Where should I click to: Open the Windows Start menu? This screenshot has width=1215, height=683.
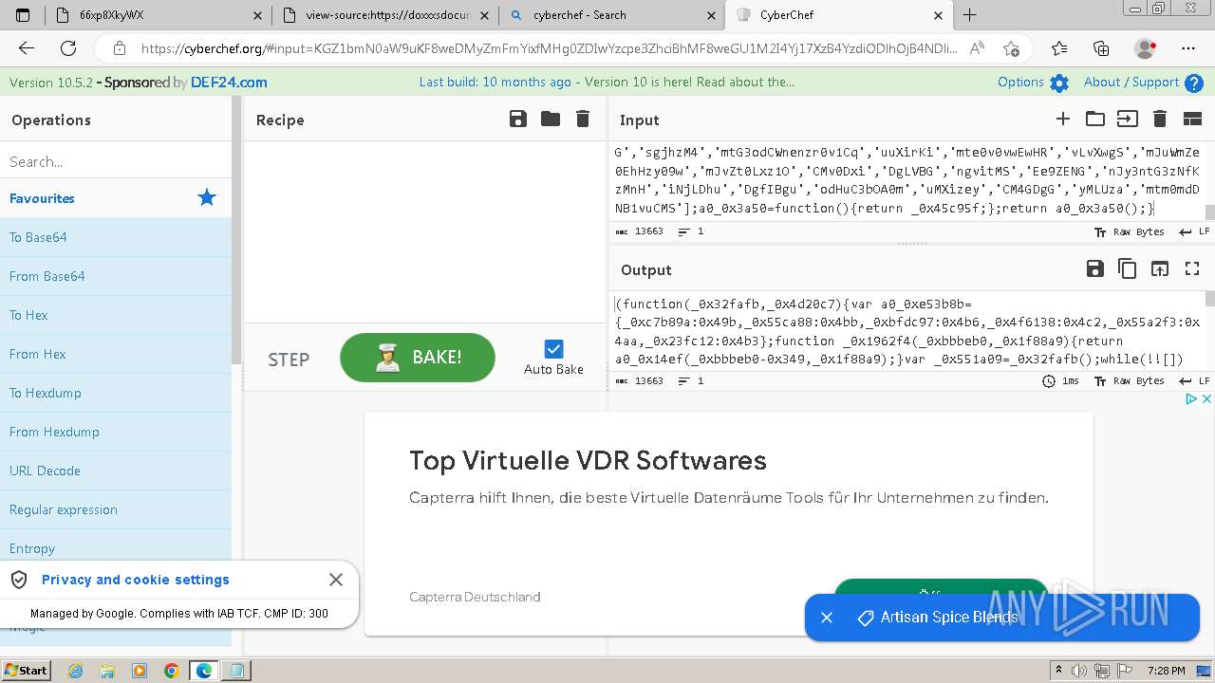coord(26,671)
